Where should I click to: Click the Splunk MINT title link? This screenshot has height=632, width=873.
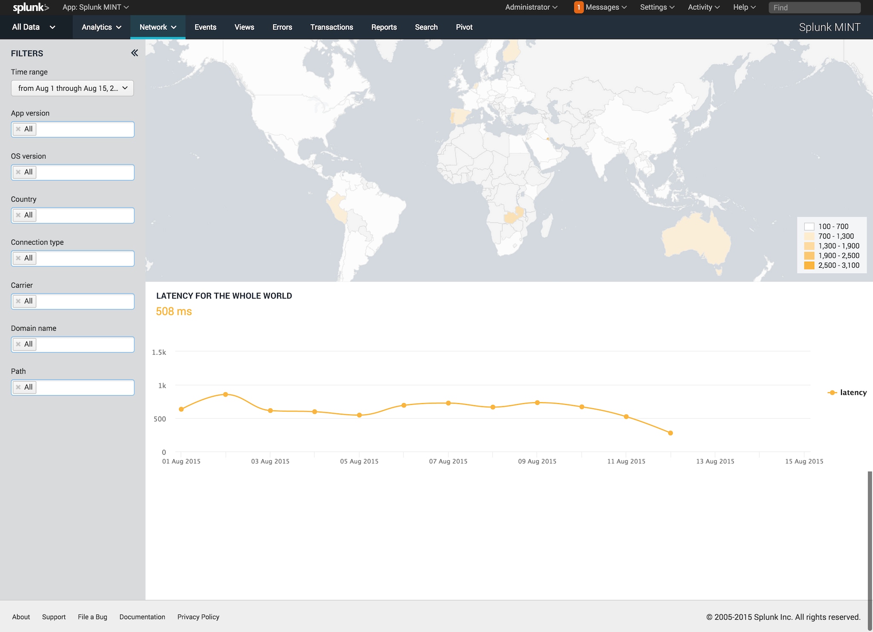point(830,27)
